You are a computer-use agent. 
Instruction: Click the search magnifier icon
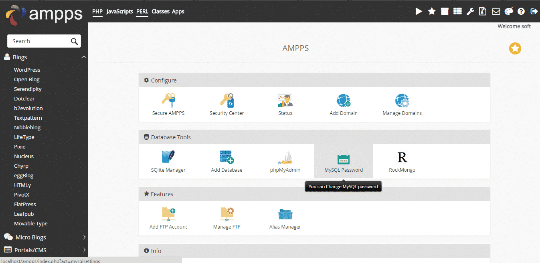(x=74, y=41)
